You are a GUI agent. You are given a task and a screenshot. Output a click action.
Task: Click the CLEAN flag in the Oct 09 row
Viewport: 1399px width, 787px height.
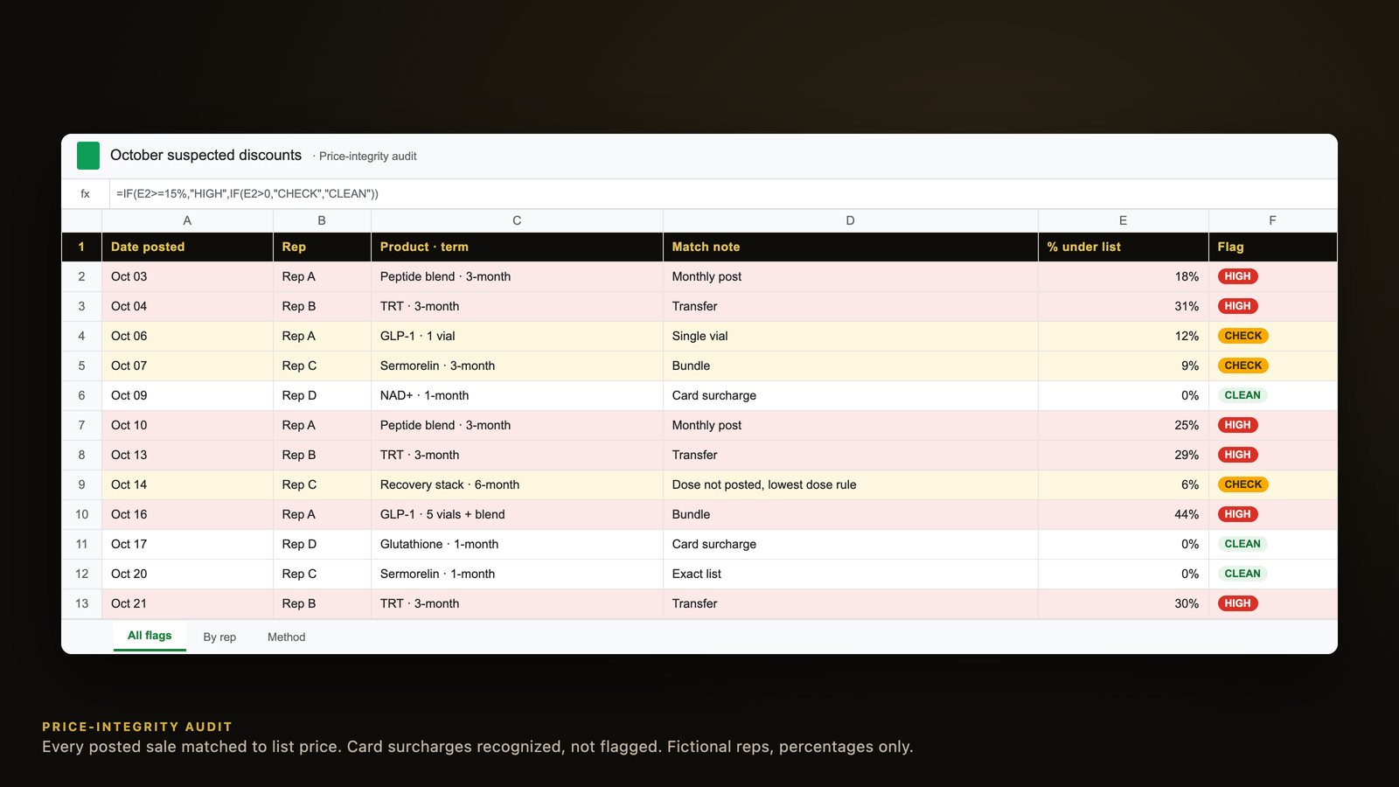click(1242, 395)
